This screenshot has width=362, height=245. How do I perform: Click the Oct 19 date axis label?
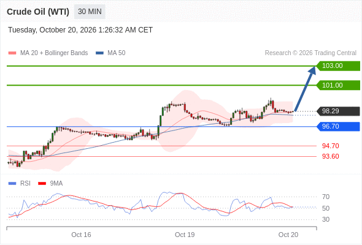point(185,235)
